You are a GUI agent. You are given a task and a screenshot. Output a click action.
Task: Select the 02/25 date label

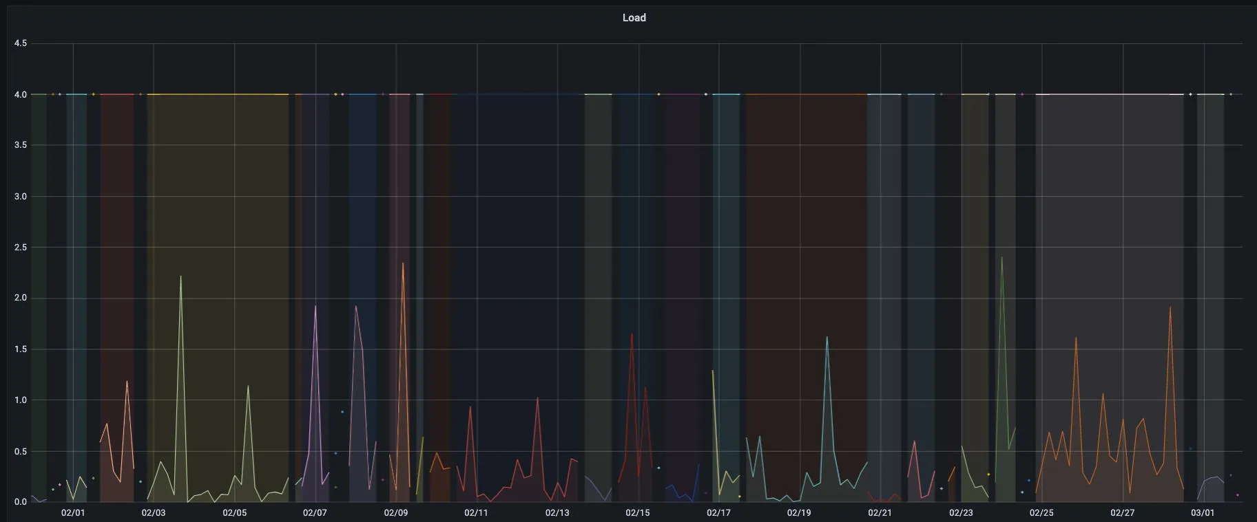[x=1041, y=513]
